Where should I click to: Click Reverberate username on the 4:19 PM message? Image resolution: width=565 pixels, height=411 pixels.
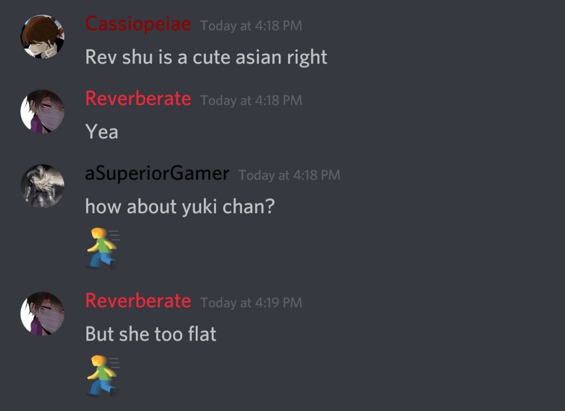138,301
